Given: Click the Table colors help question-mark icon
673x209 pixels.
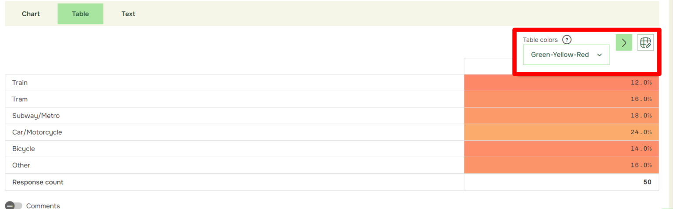Looking at the screenshot, I should (x=567, y=39).
